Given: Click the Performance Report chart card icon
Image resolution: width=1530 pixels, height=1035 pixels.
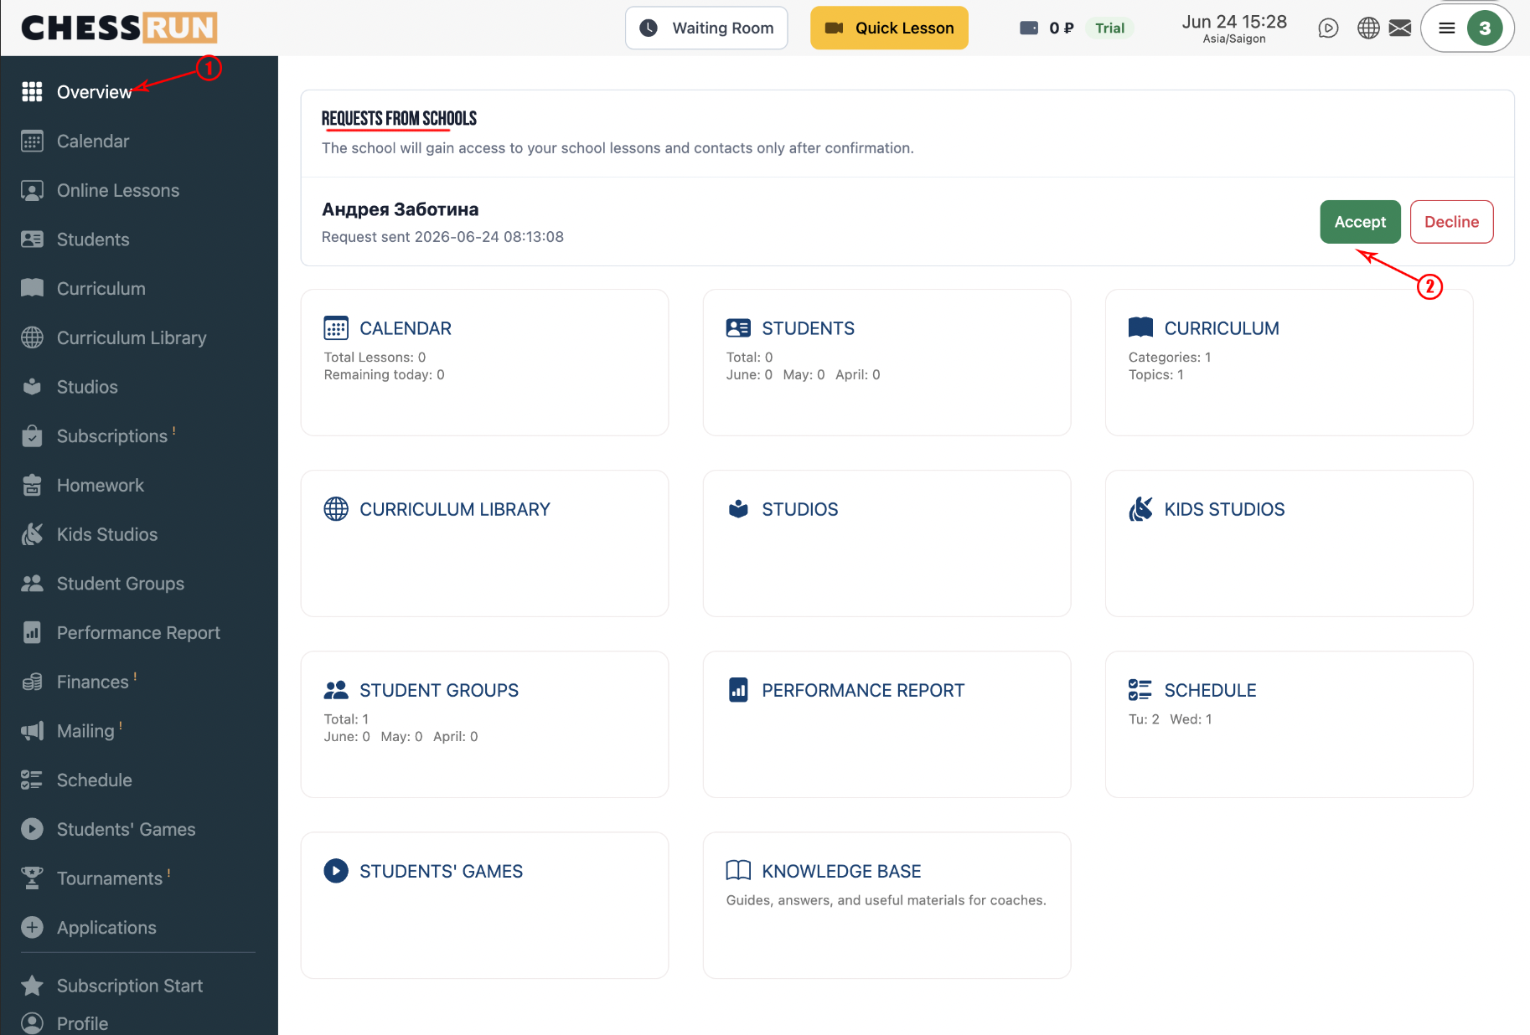Looking at the screenshot, I should click(738, 690).
